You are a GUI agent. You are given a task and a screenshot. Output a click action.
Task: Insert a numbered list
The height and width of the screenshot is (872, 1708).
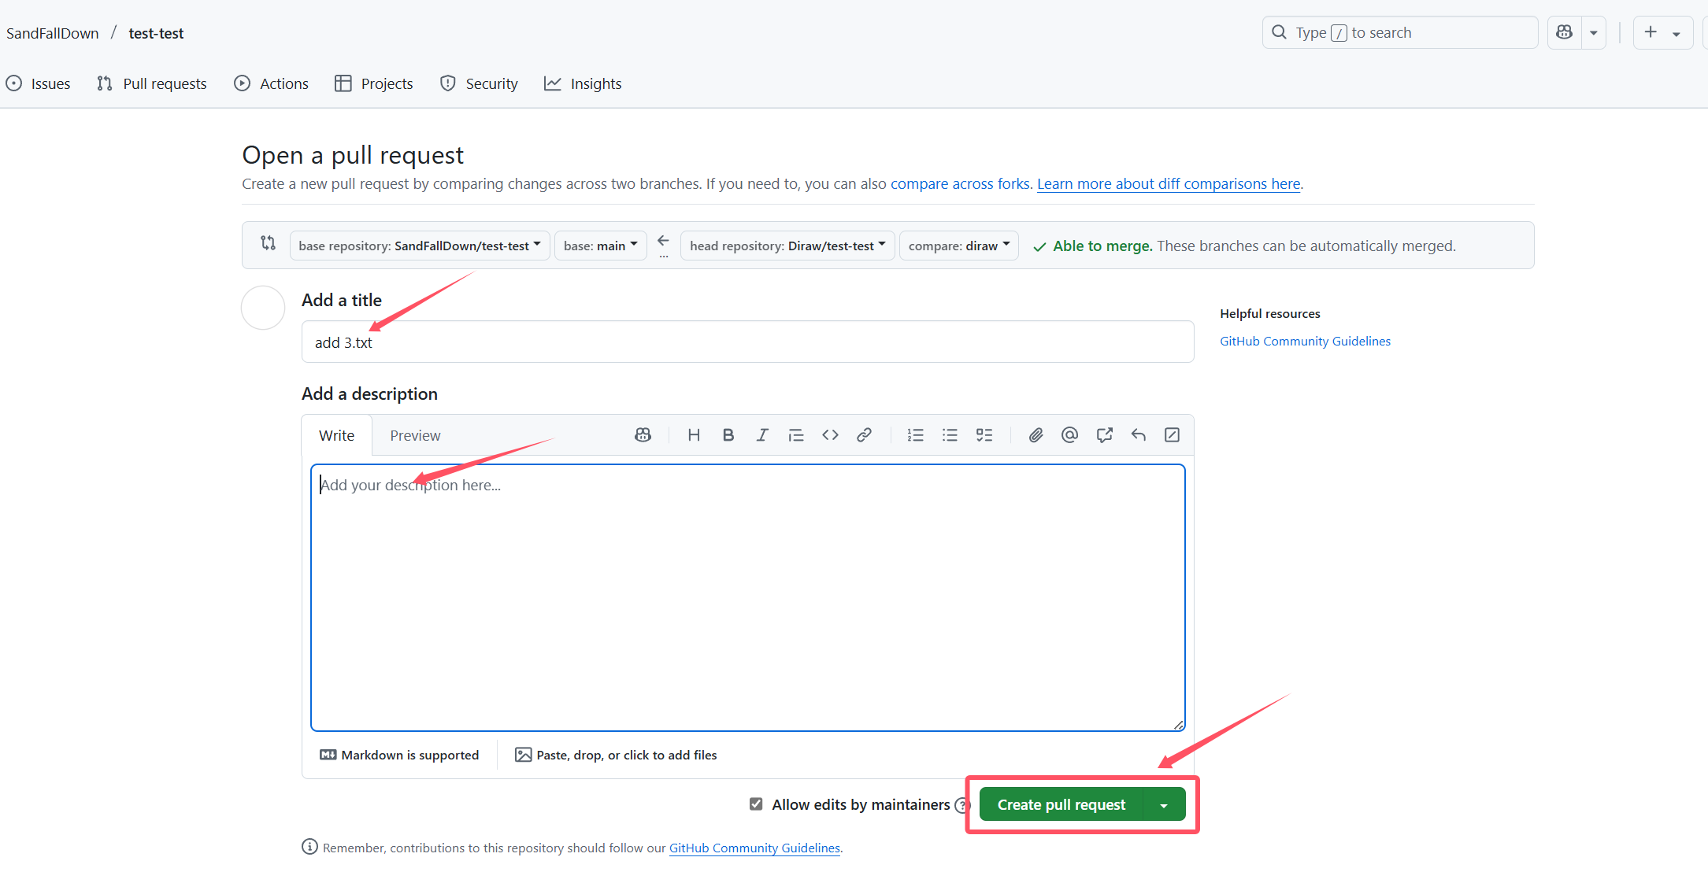pos(915,435)
